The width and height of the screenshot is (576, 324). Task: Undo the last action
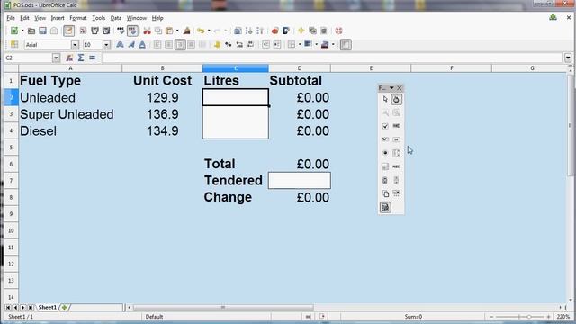(201, 31)
